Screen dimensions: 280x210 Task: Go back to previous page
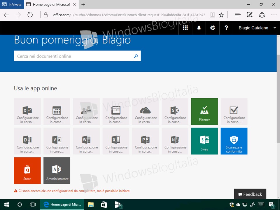click(6, 15)
